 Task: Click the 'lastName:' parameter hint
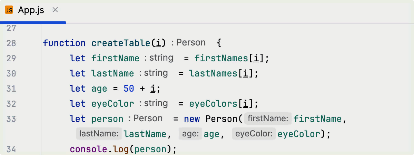click(99, 134)
